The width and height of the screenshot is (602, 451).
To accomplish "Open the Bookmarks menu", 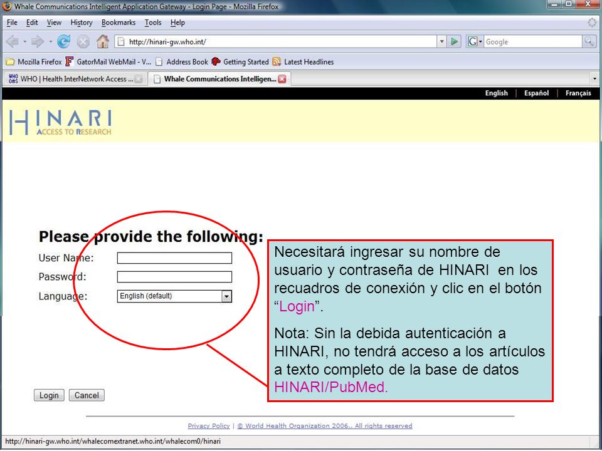I will pyautogui.click(x=119, y=23).
